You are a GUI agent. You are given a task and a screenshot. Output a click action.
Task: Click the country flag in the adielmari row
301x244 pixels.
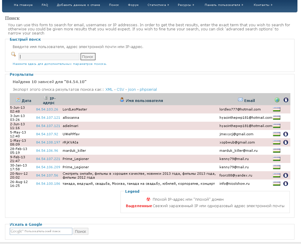276,126
